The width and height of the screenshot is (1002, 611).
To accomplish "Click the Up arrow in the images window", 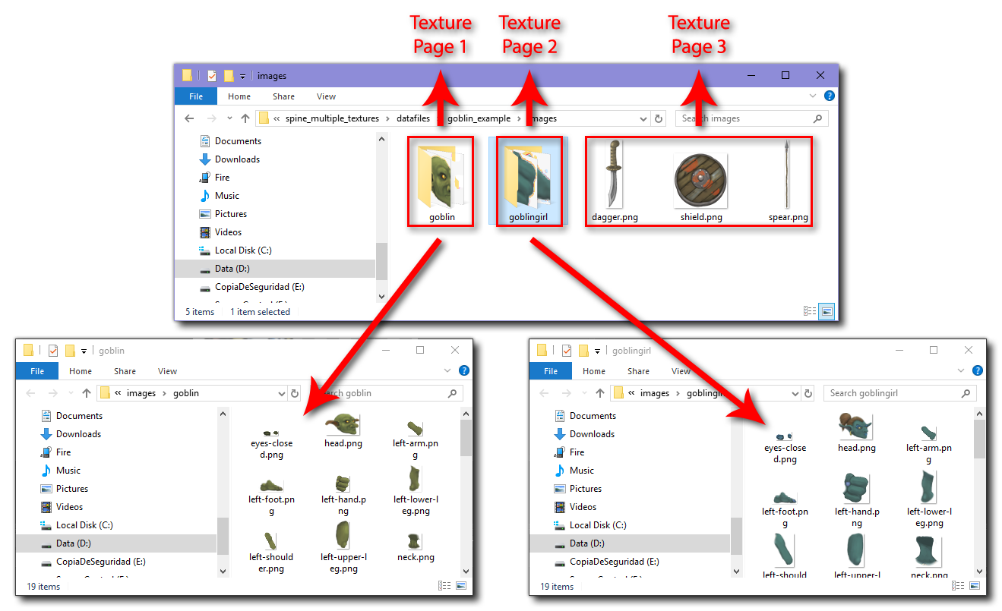I will [245, 118].
